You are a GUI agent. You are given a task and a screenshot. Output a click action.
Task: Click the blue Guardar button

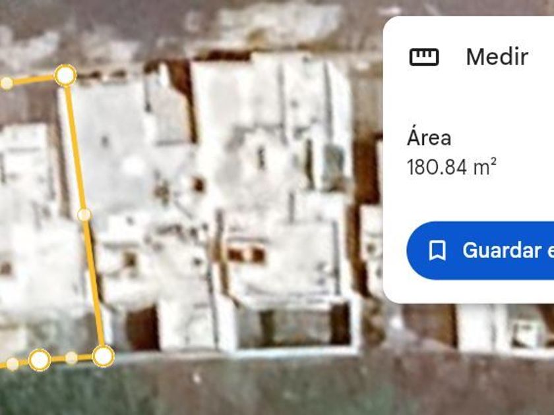[x=480, y=250]
